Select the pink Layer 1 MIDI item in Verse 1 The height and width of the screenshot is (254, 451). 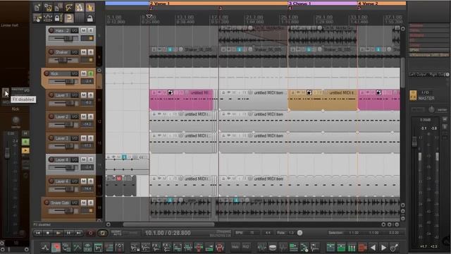181,99
